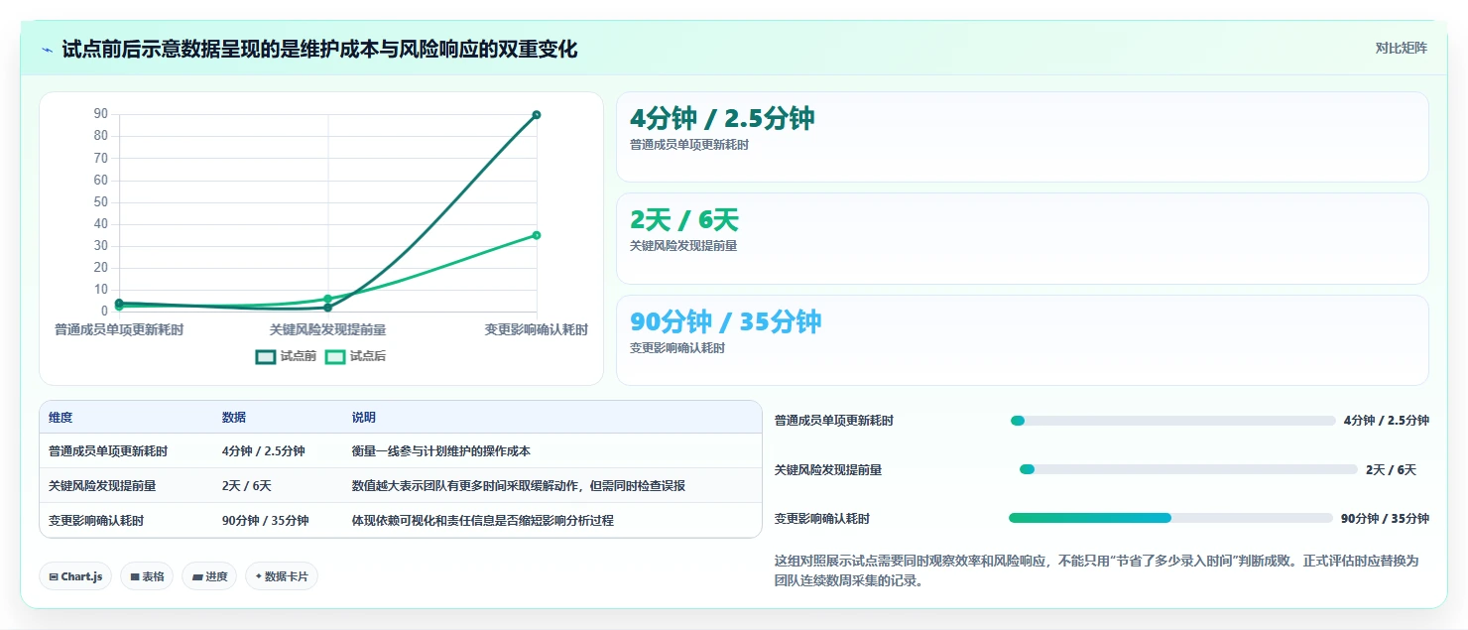The width and height of the screenshot is (1468, 630).
Task: Select the 表格 tag
Action: tap(147, 576)
